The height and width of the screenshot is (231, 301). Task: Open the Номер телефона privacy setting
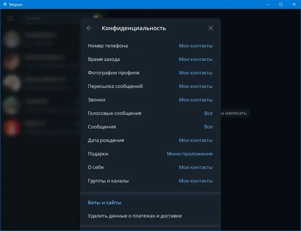150,46
